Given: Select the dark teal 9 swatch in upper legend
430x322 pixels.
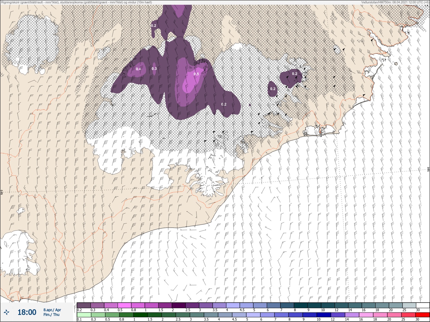Looking at the screenshot, I should 314,305.
